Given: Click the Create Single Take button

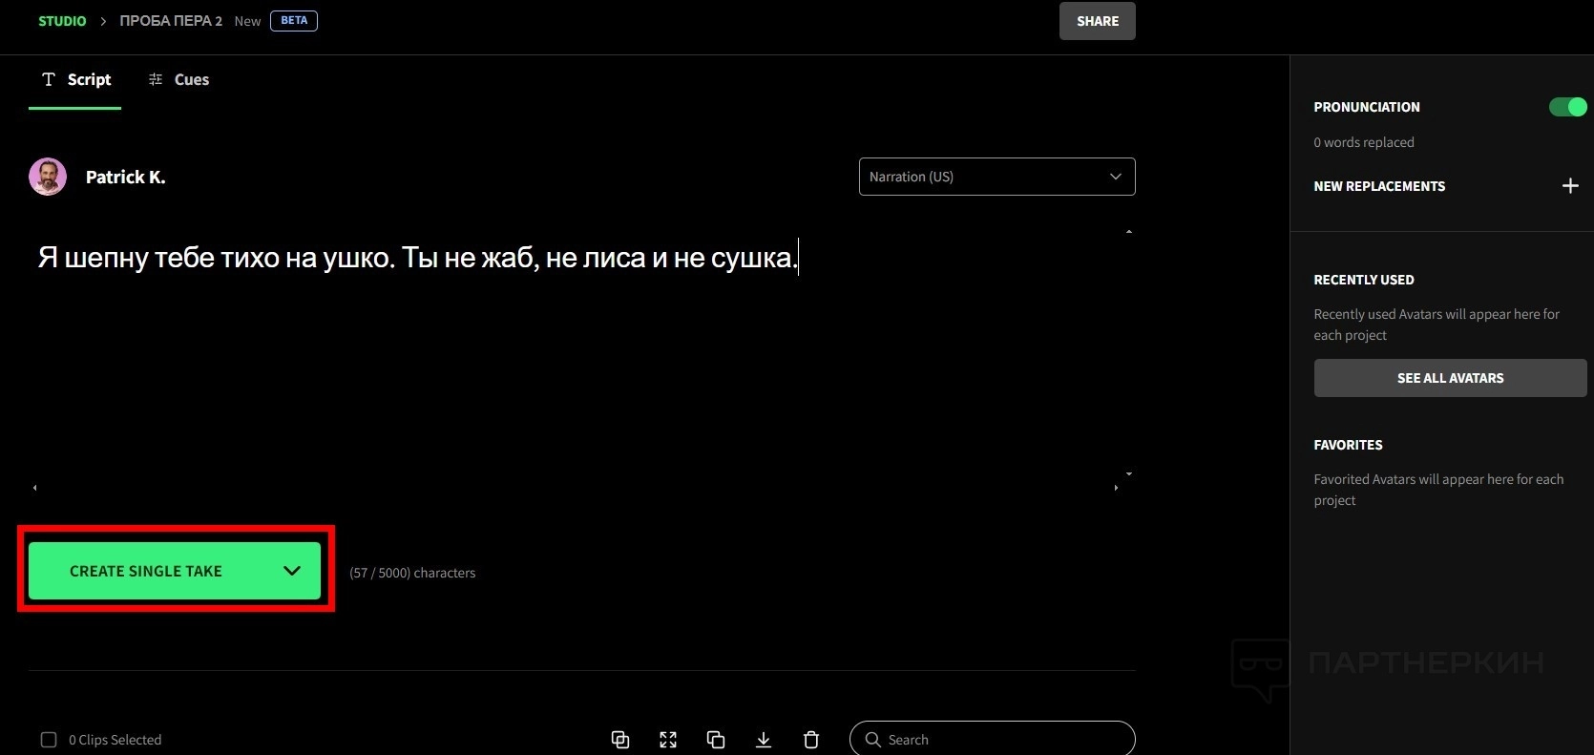Looking at the screenshot, I should click(146, 571).
